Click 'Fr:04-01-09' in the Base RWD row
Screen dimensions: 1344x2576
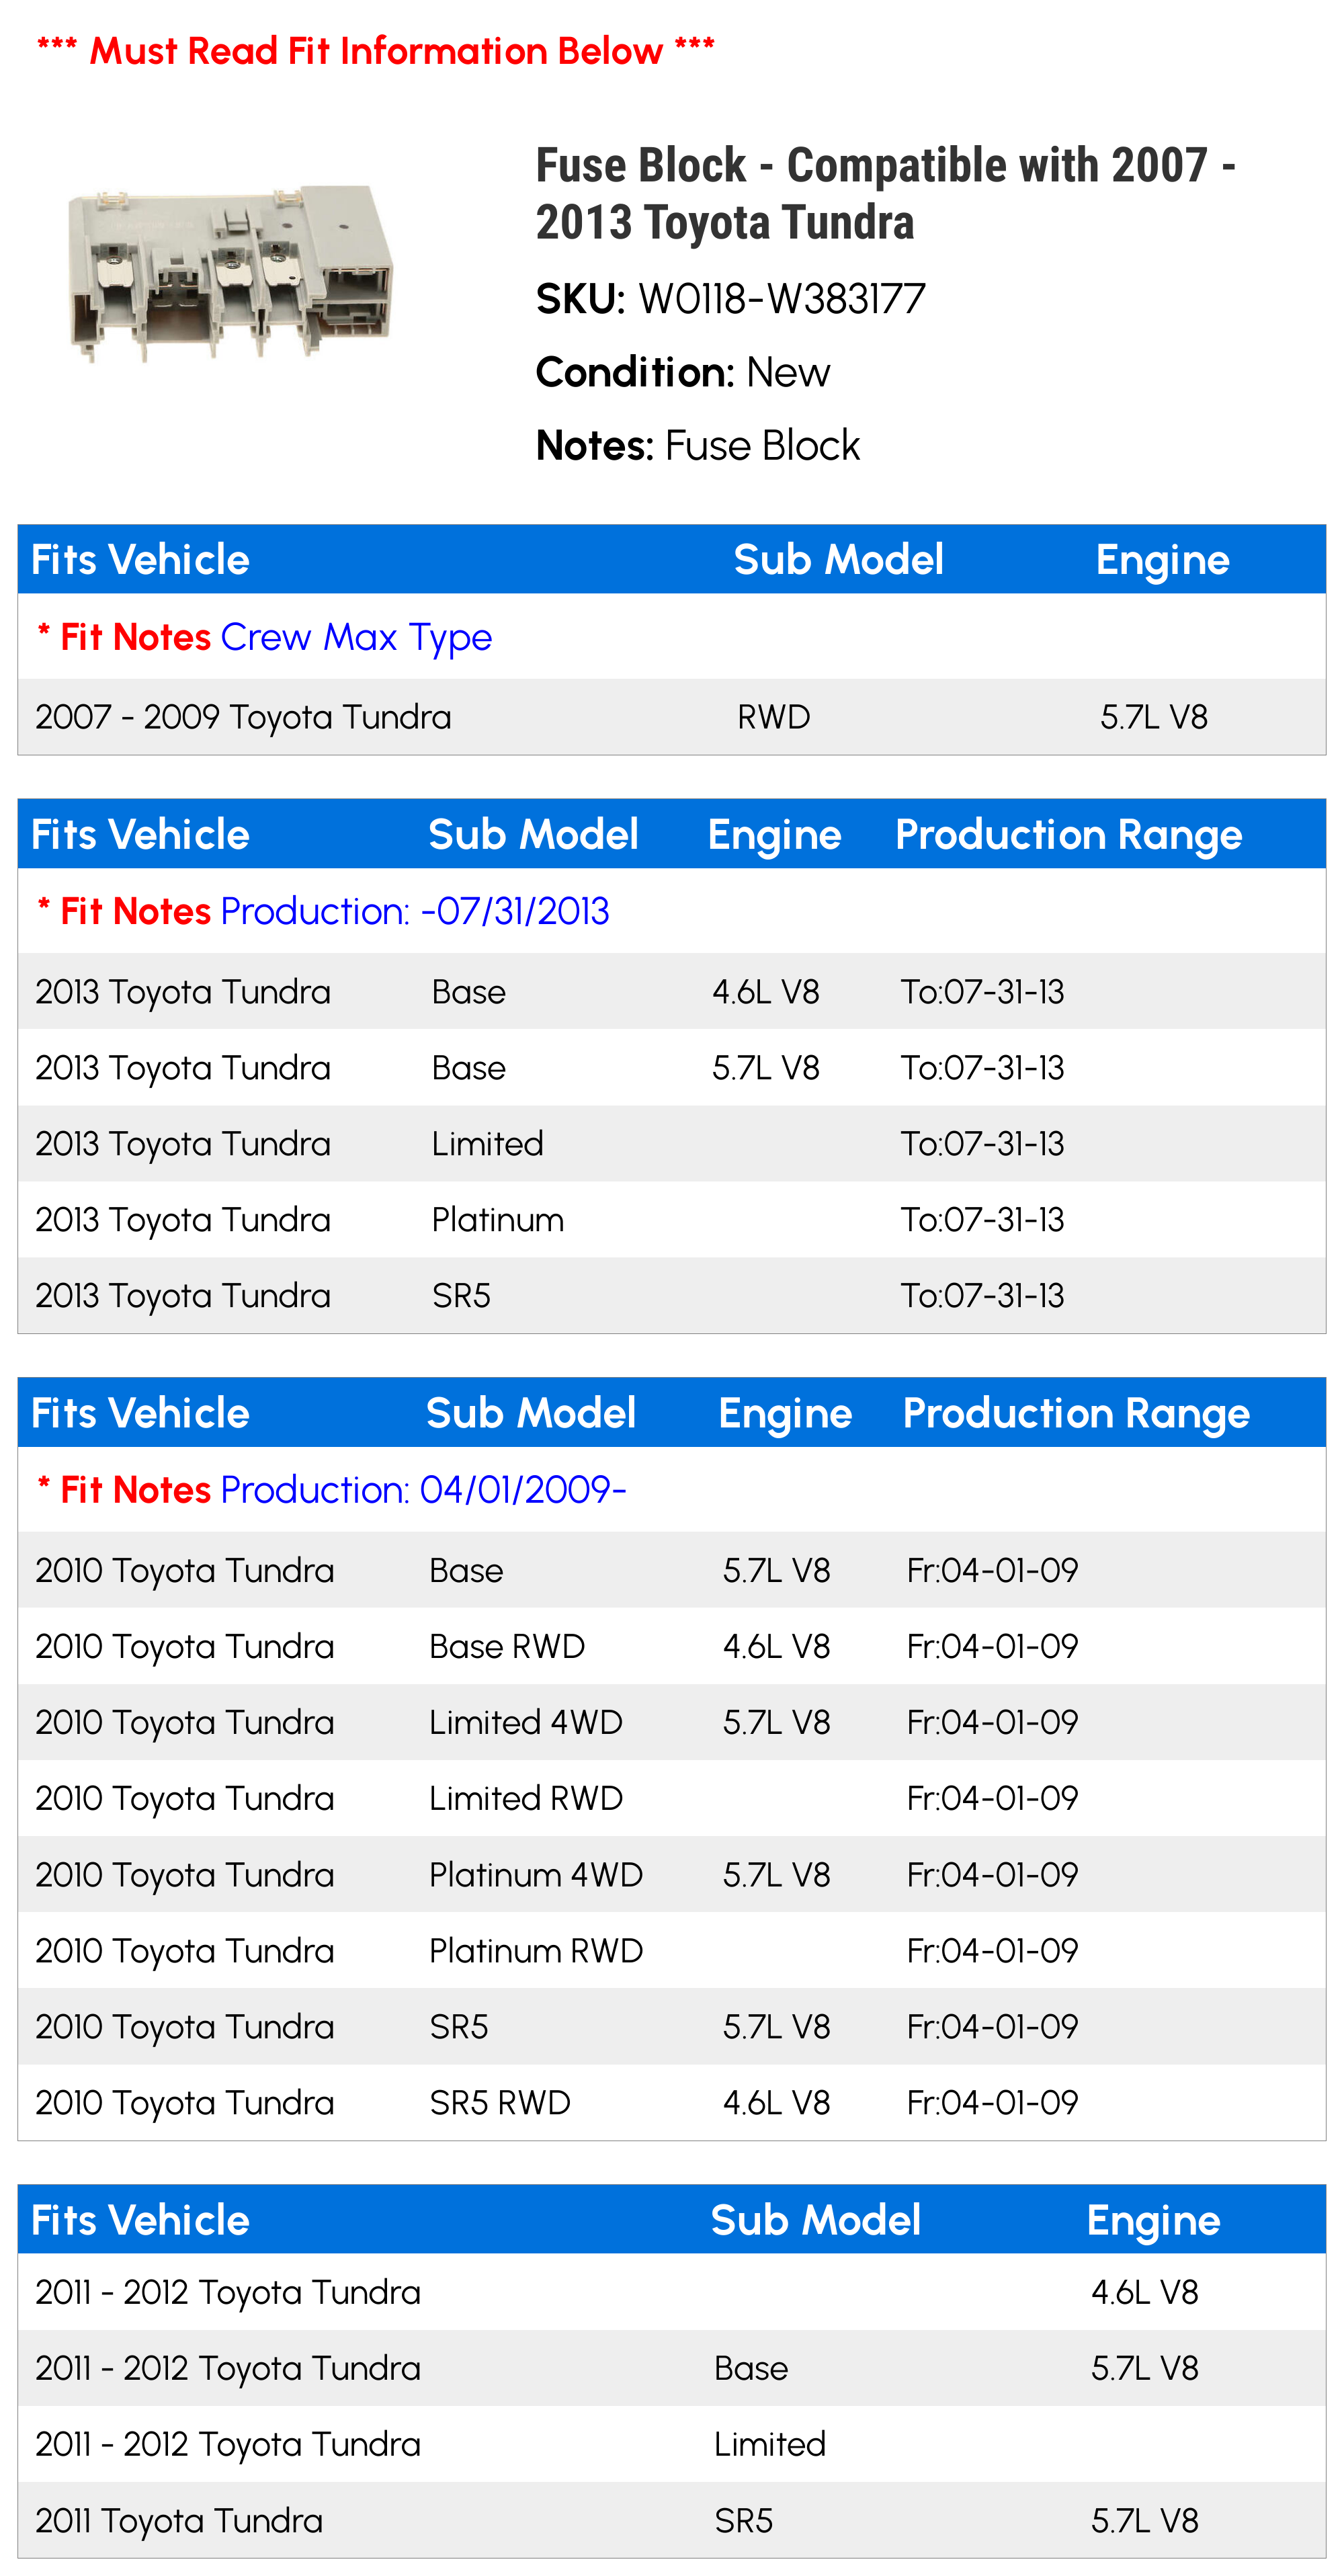(993, 1647)
